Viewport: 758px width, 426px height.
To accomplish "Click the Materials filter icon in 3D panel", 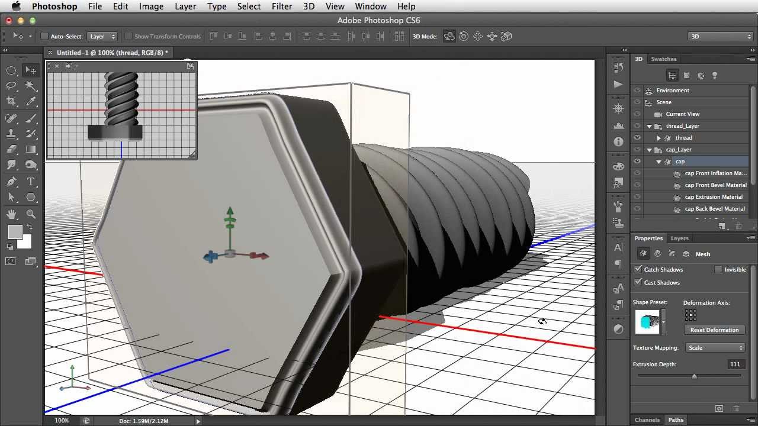I will [x=701, y=75].
